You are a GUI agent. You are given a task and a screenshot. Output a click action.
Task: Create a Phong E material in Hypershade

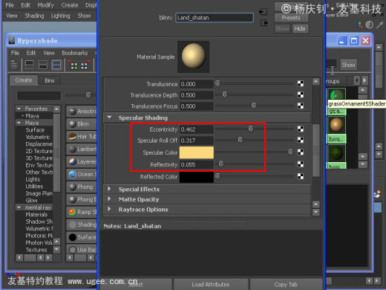[x=82, y=199]
